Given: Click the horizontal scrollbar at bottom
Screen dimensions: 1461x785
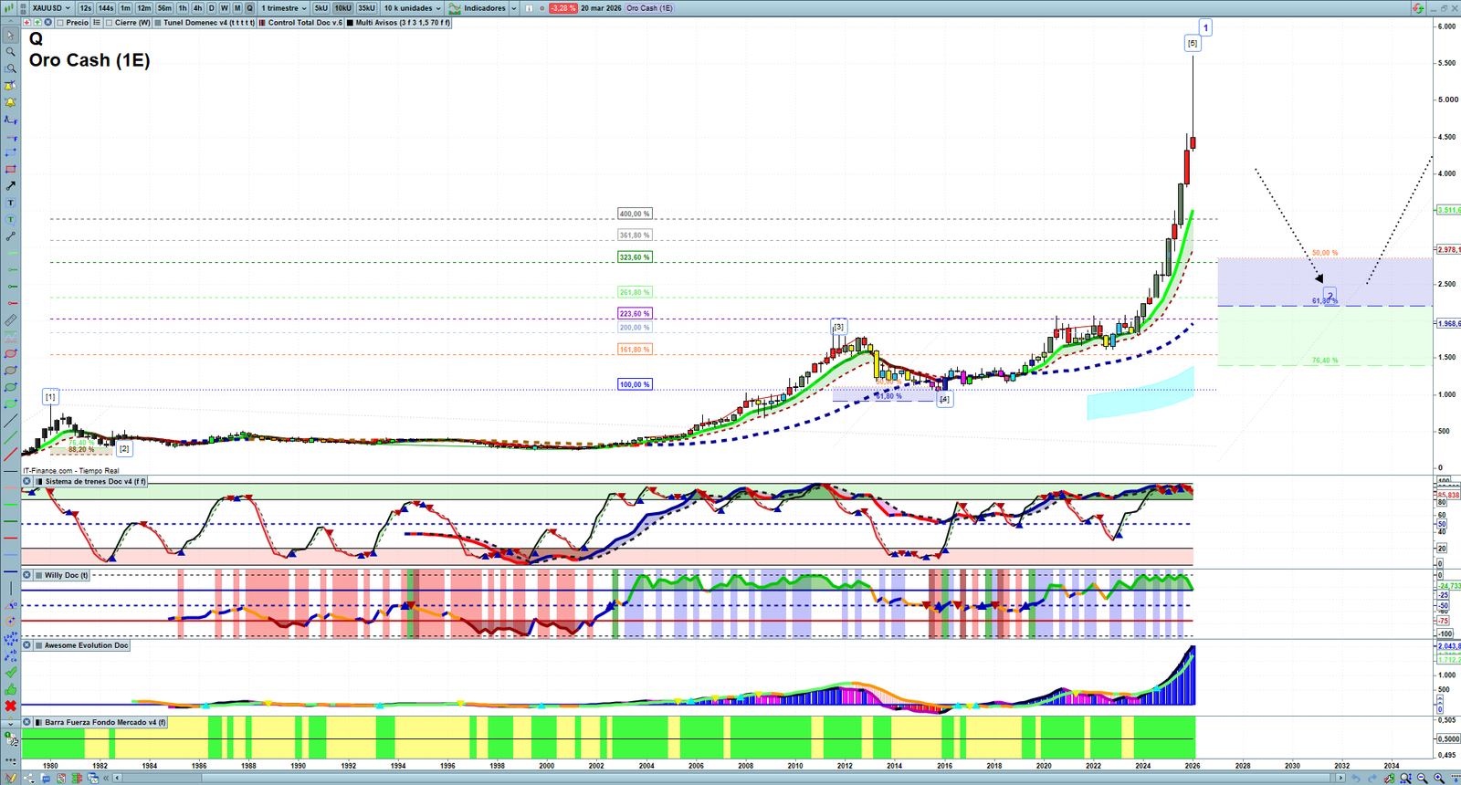Looking at the screenshot, I should coord(730,778).
